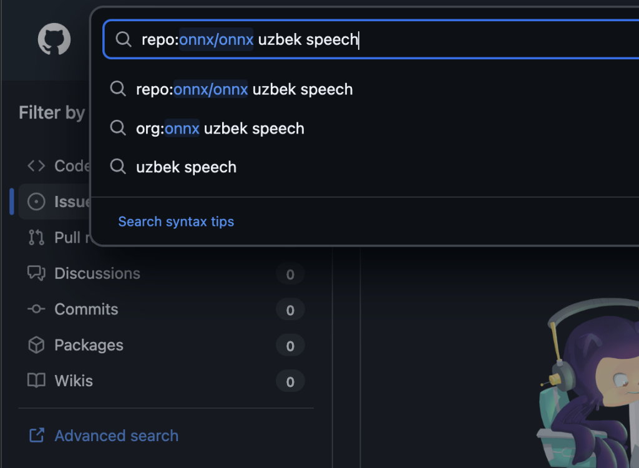Click the magnifier icon in search box

click(x=124, y=40)
